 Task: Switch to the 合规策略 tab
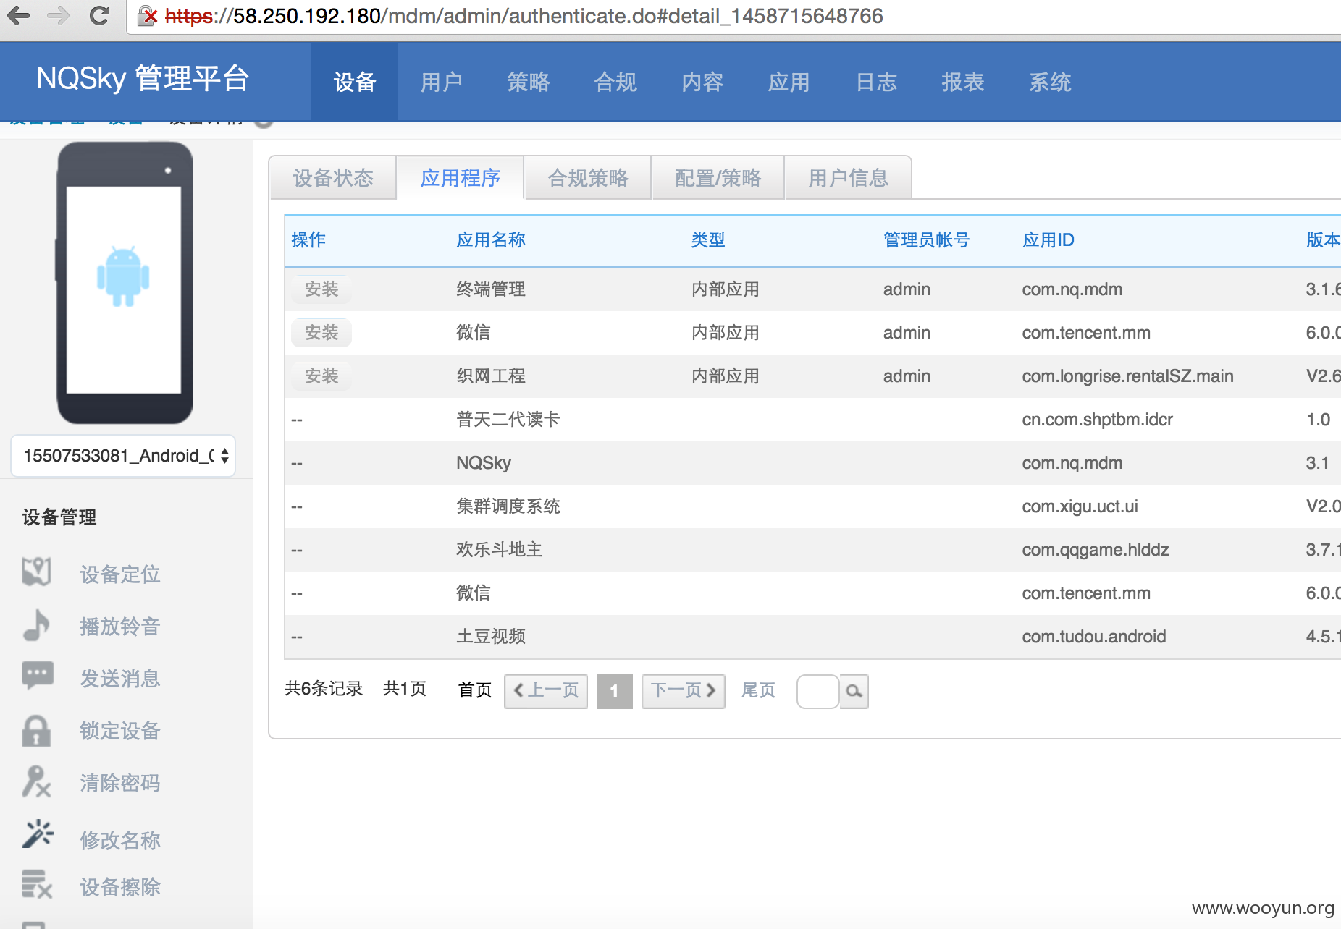(588, 178)
